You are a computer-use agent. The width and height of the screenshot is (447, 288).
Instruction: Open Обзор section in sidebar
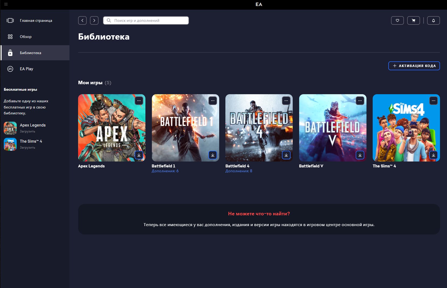pyautogui.click(x=35, y=37)
